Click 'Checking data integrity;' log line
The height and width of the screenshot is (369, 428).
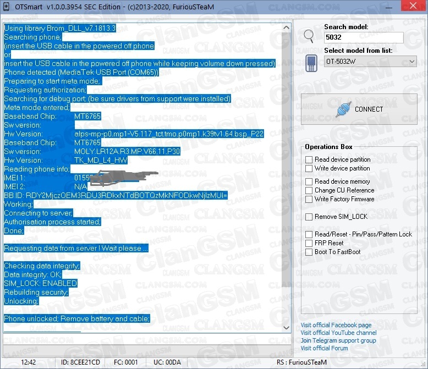pos(42,266)
